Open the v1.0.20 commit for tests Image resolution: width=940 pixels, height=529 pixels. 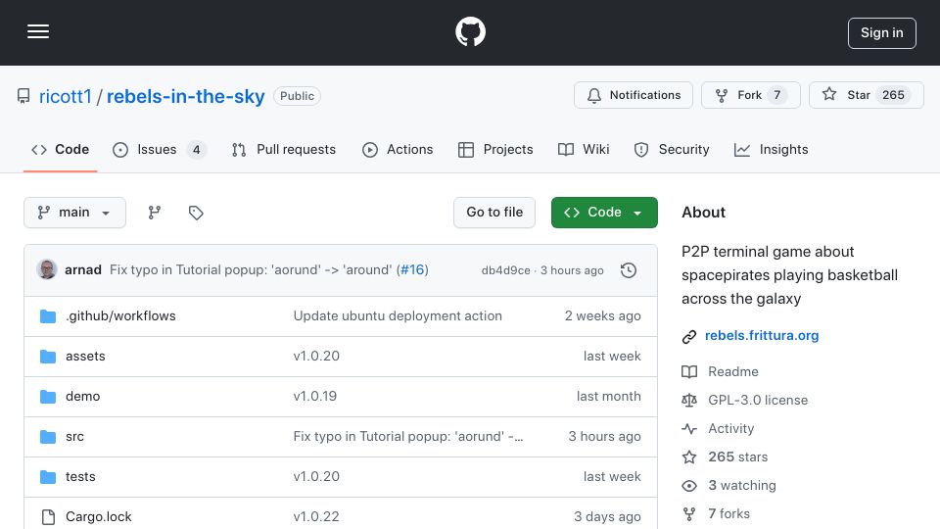[316, 477]
